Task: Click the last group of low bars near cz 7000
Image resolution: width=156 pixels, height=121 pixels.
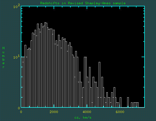Action: (136, 105)
